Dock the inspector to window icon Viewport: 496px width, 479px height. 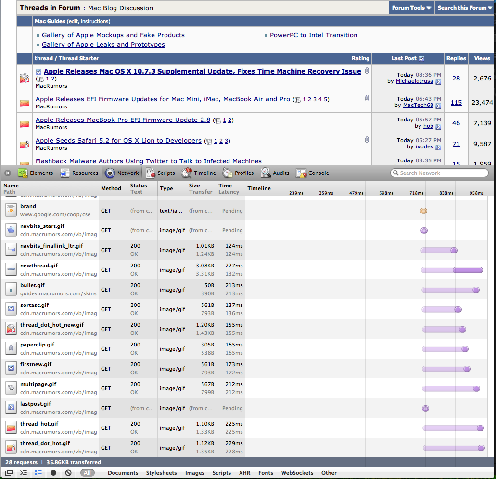(x=9, y=473)
